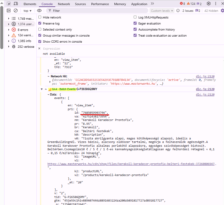Select the 1,749 messages list row

20,18
